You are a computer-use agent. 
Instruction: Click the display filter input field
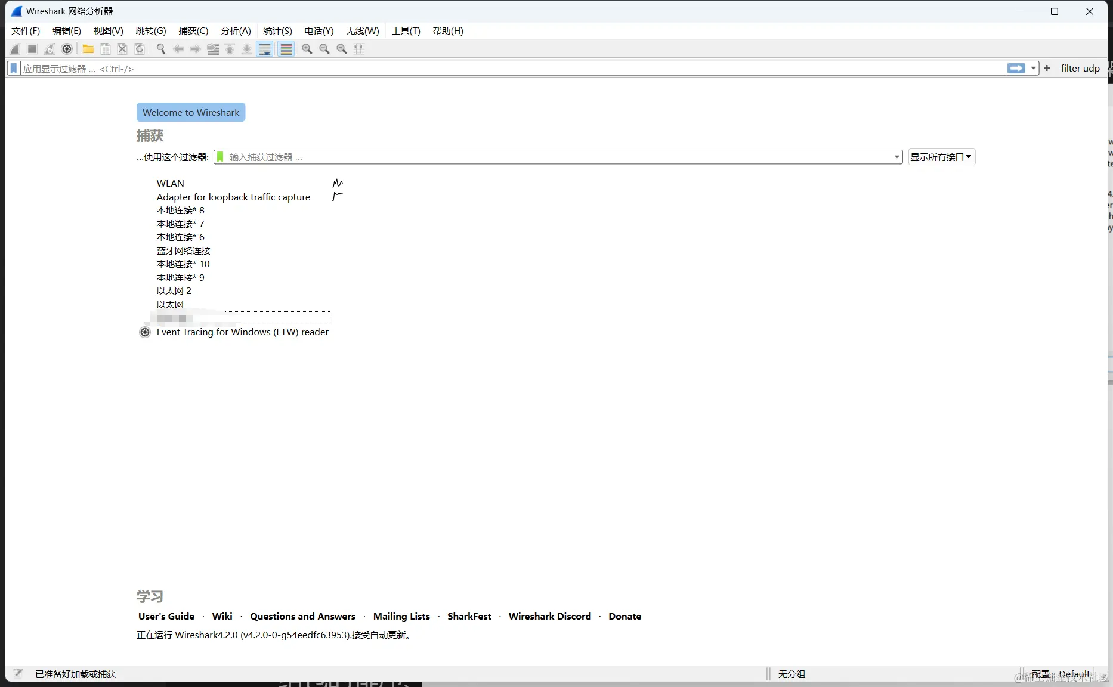[x=513, y=69]
